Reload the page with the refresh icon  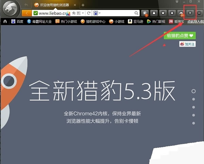(89, 13)
